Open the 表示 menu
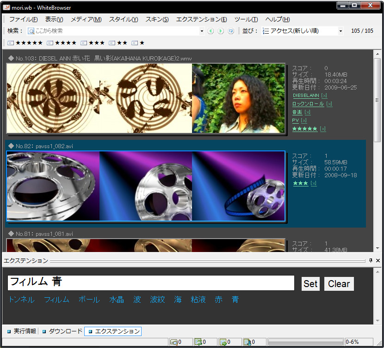 (x=54, y=19)
